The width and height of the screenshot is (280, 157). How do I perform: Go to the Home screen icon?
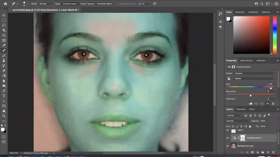5,4
